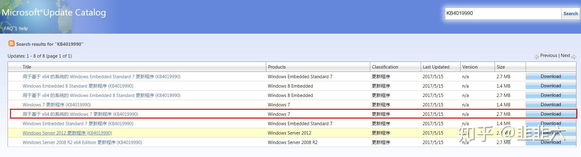Click 'Updates: 1 - 8 of 8' count text
The height and width of the screenshot is (157, 581).
pyautogui.click(x=40, y=56)
